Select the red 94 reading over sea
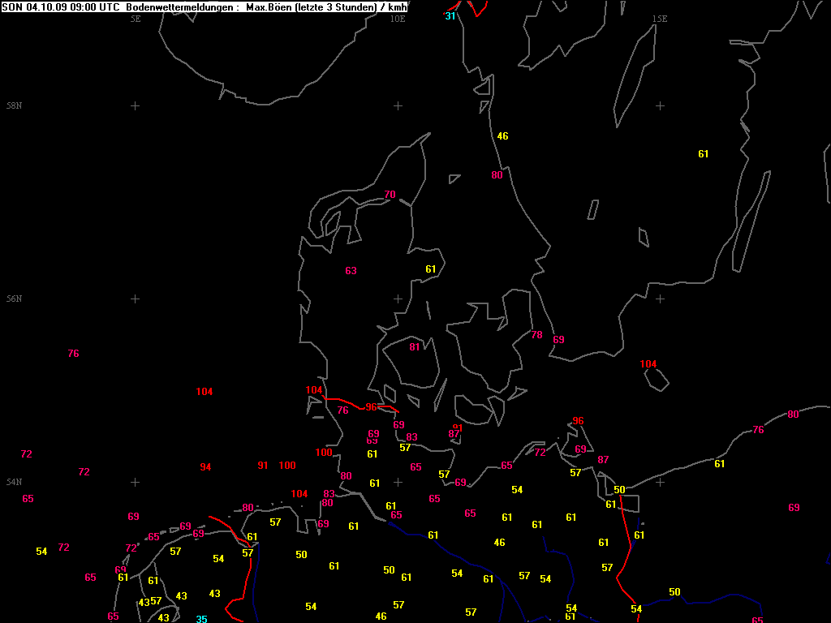Screen dimensions: 831x623 (x=205, y=467)
